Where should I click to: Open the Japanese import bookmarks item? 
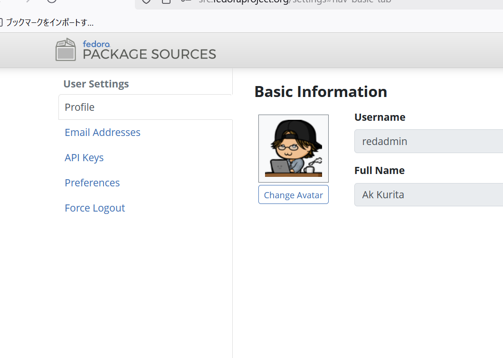pos(47,22)
